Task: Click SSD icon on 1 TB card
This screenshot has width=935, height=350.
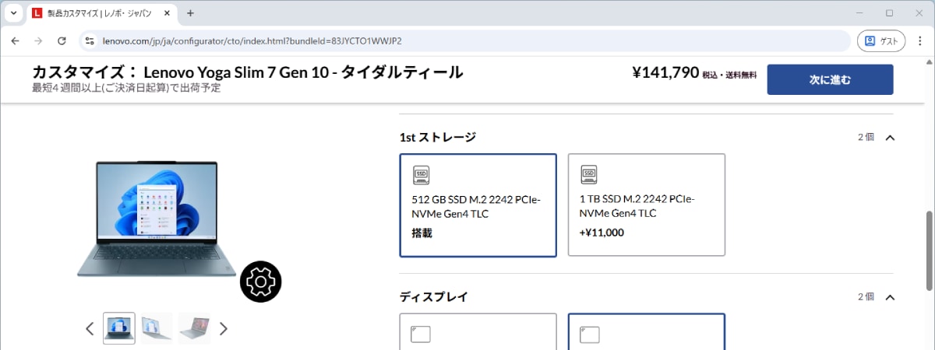Action: [589, 174]
